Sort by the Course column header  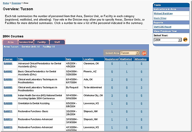[8, 59]
